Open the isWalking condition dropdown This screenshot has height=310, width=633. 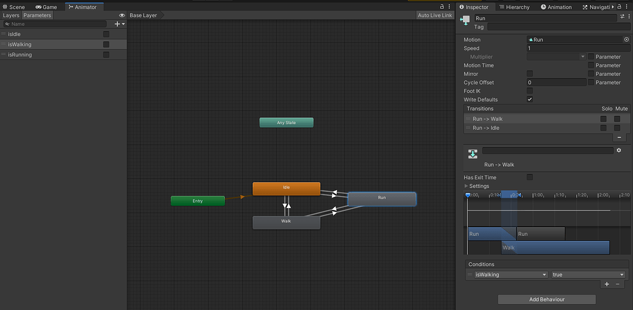pyautogui.click(x=511, y=275)
